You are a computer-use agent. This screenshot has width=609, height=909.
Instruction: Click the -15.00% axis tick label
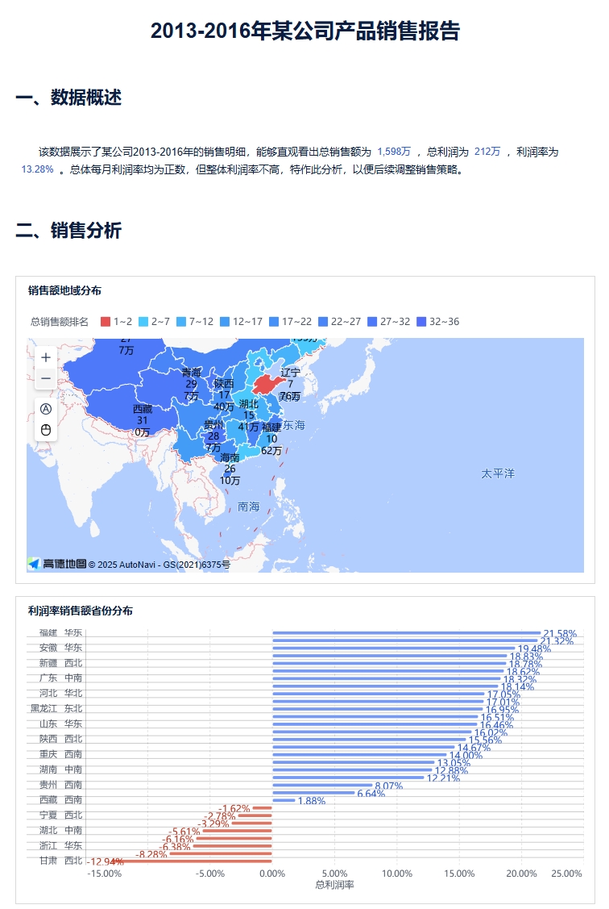pyautogui.click(x=105, y=874)
